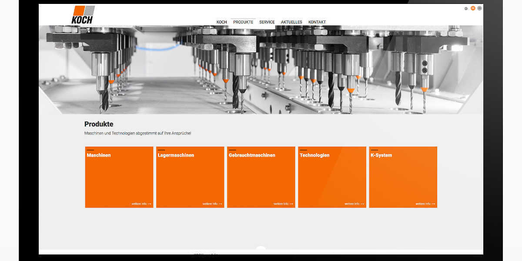Click the globe language icon

[466, 8]
